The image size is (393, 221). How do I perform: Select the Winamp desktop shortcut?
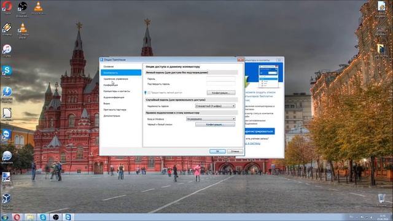coord(7,29)
